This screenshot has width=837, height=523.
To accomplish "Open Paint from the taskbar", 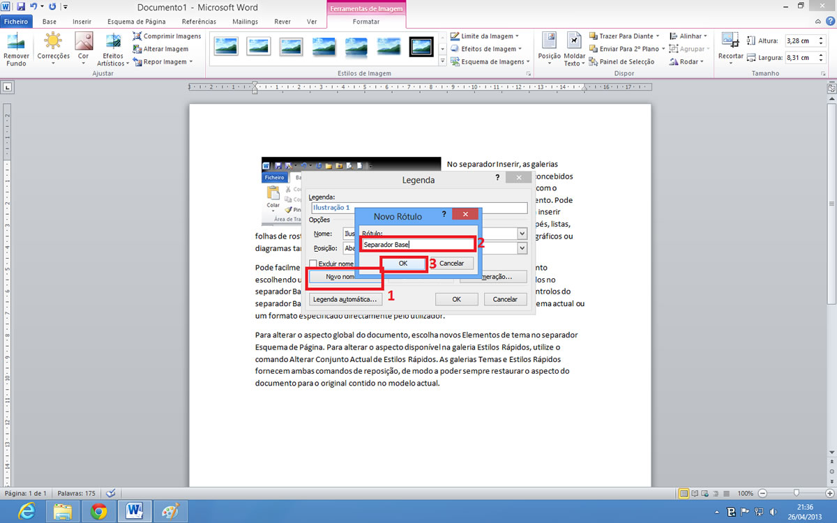I will (x=169, y=512).
